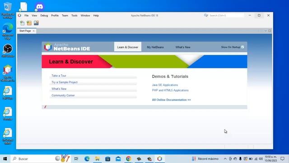Toggle the Show On Startup checkbox

point(242,47)
